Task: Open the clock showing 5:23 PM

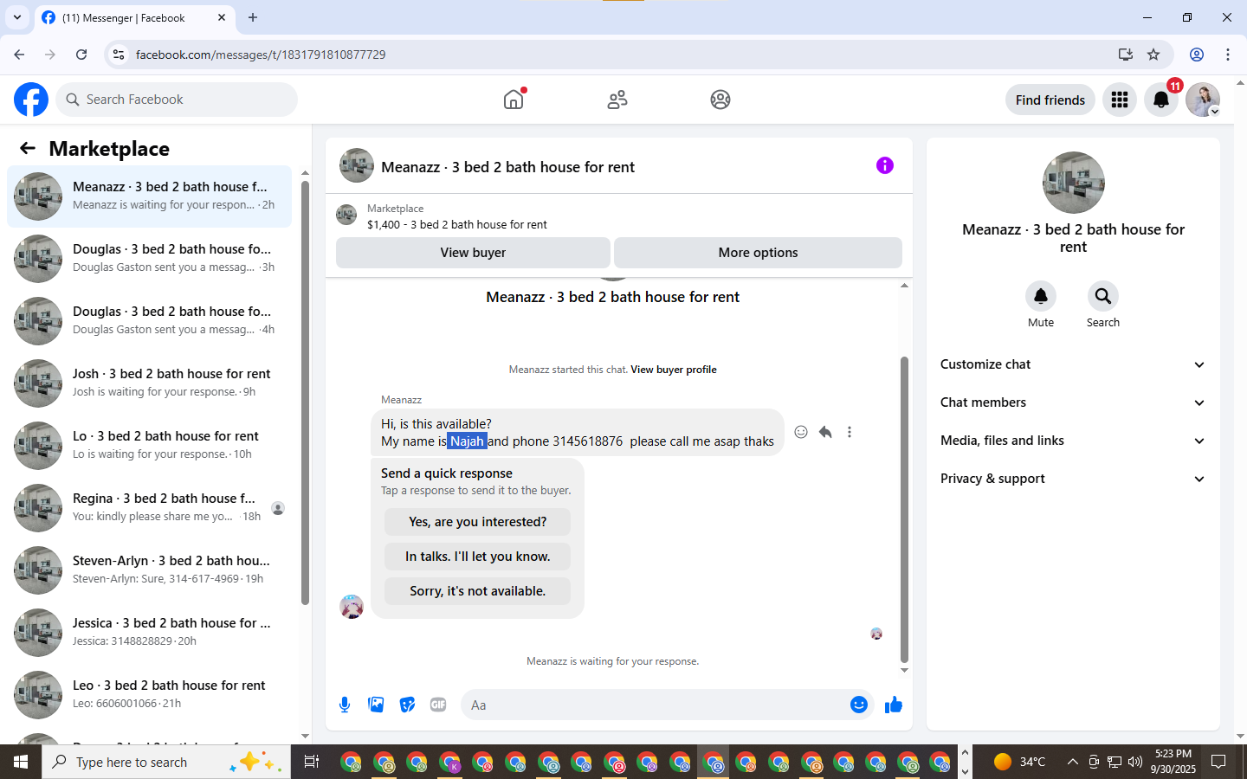Action: tap(1173, 762)
